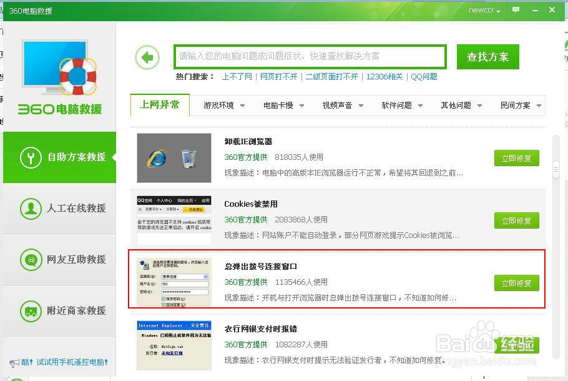Click the QQ问题 hot search link

pos(424,76)
